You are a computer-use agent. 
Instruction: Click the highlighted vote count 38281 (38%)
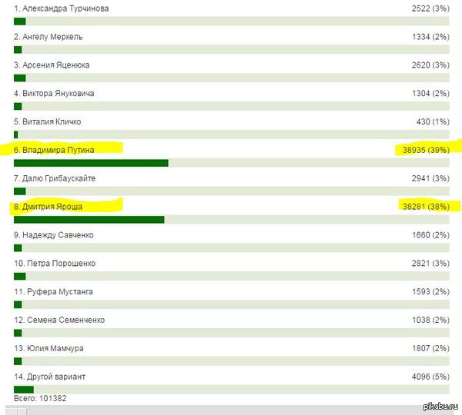(425, 207)
